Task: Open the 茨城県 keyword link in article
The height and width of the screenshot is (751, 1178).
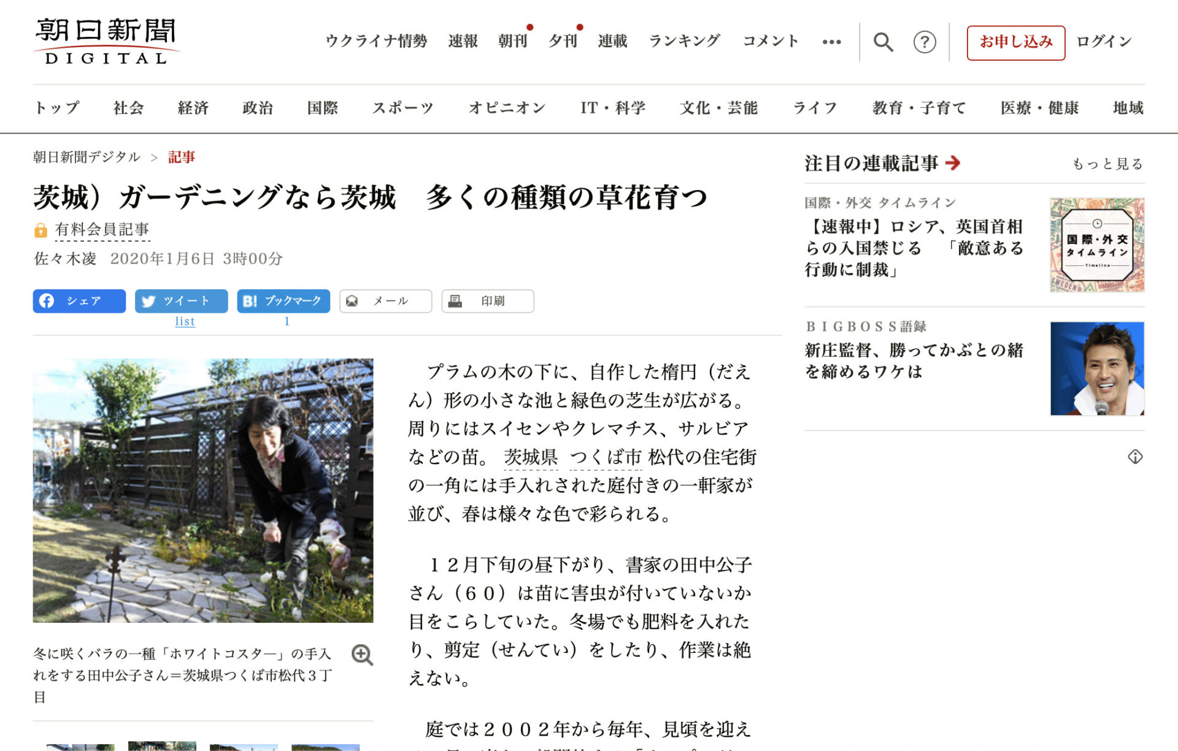Action: point(531,457)
